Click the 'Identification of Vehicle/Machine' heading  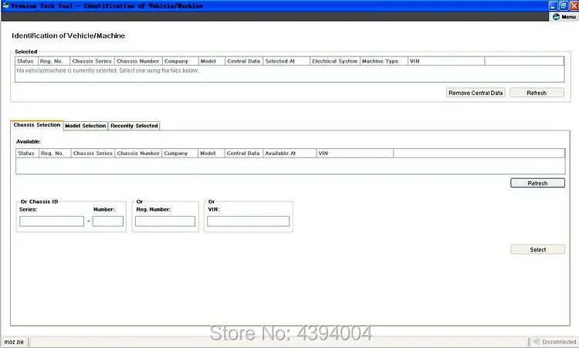click(x=68, y=35)
